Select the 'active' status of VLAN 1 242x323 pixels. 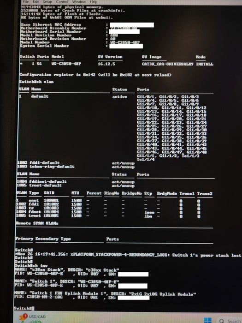(119, 96)
